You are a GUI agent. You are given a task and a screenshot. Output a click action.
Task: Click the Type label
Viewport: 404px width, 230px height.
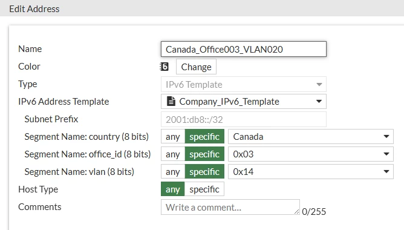[x=28, y=84]
